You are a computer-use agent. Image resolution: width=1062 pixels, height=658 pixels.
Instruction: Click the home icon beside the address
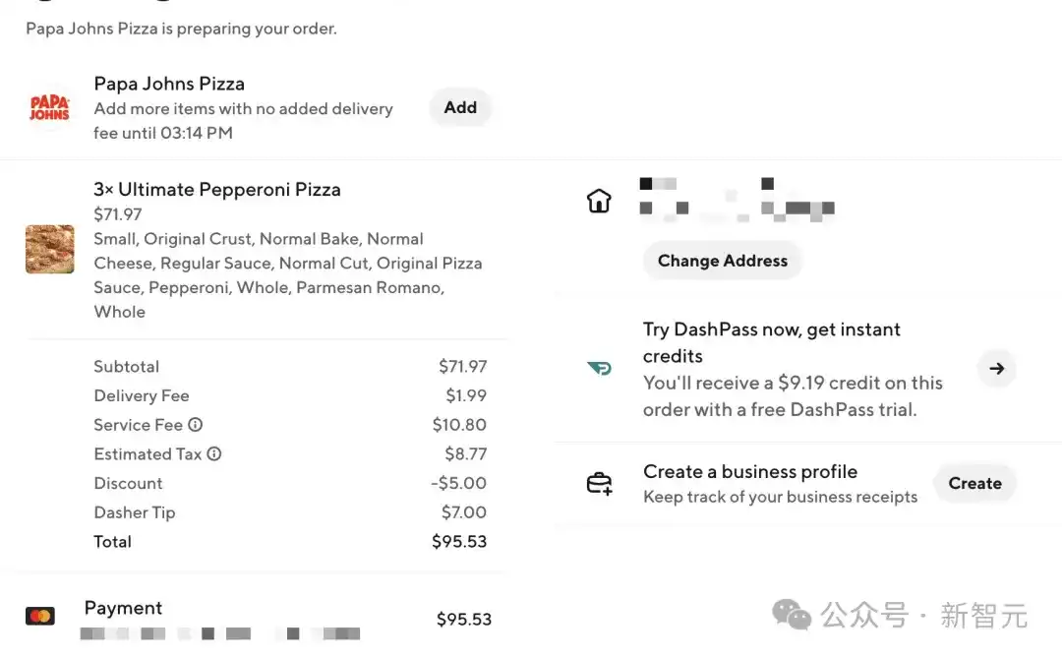point(599,200)
